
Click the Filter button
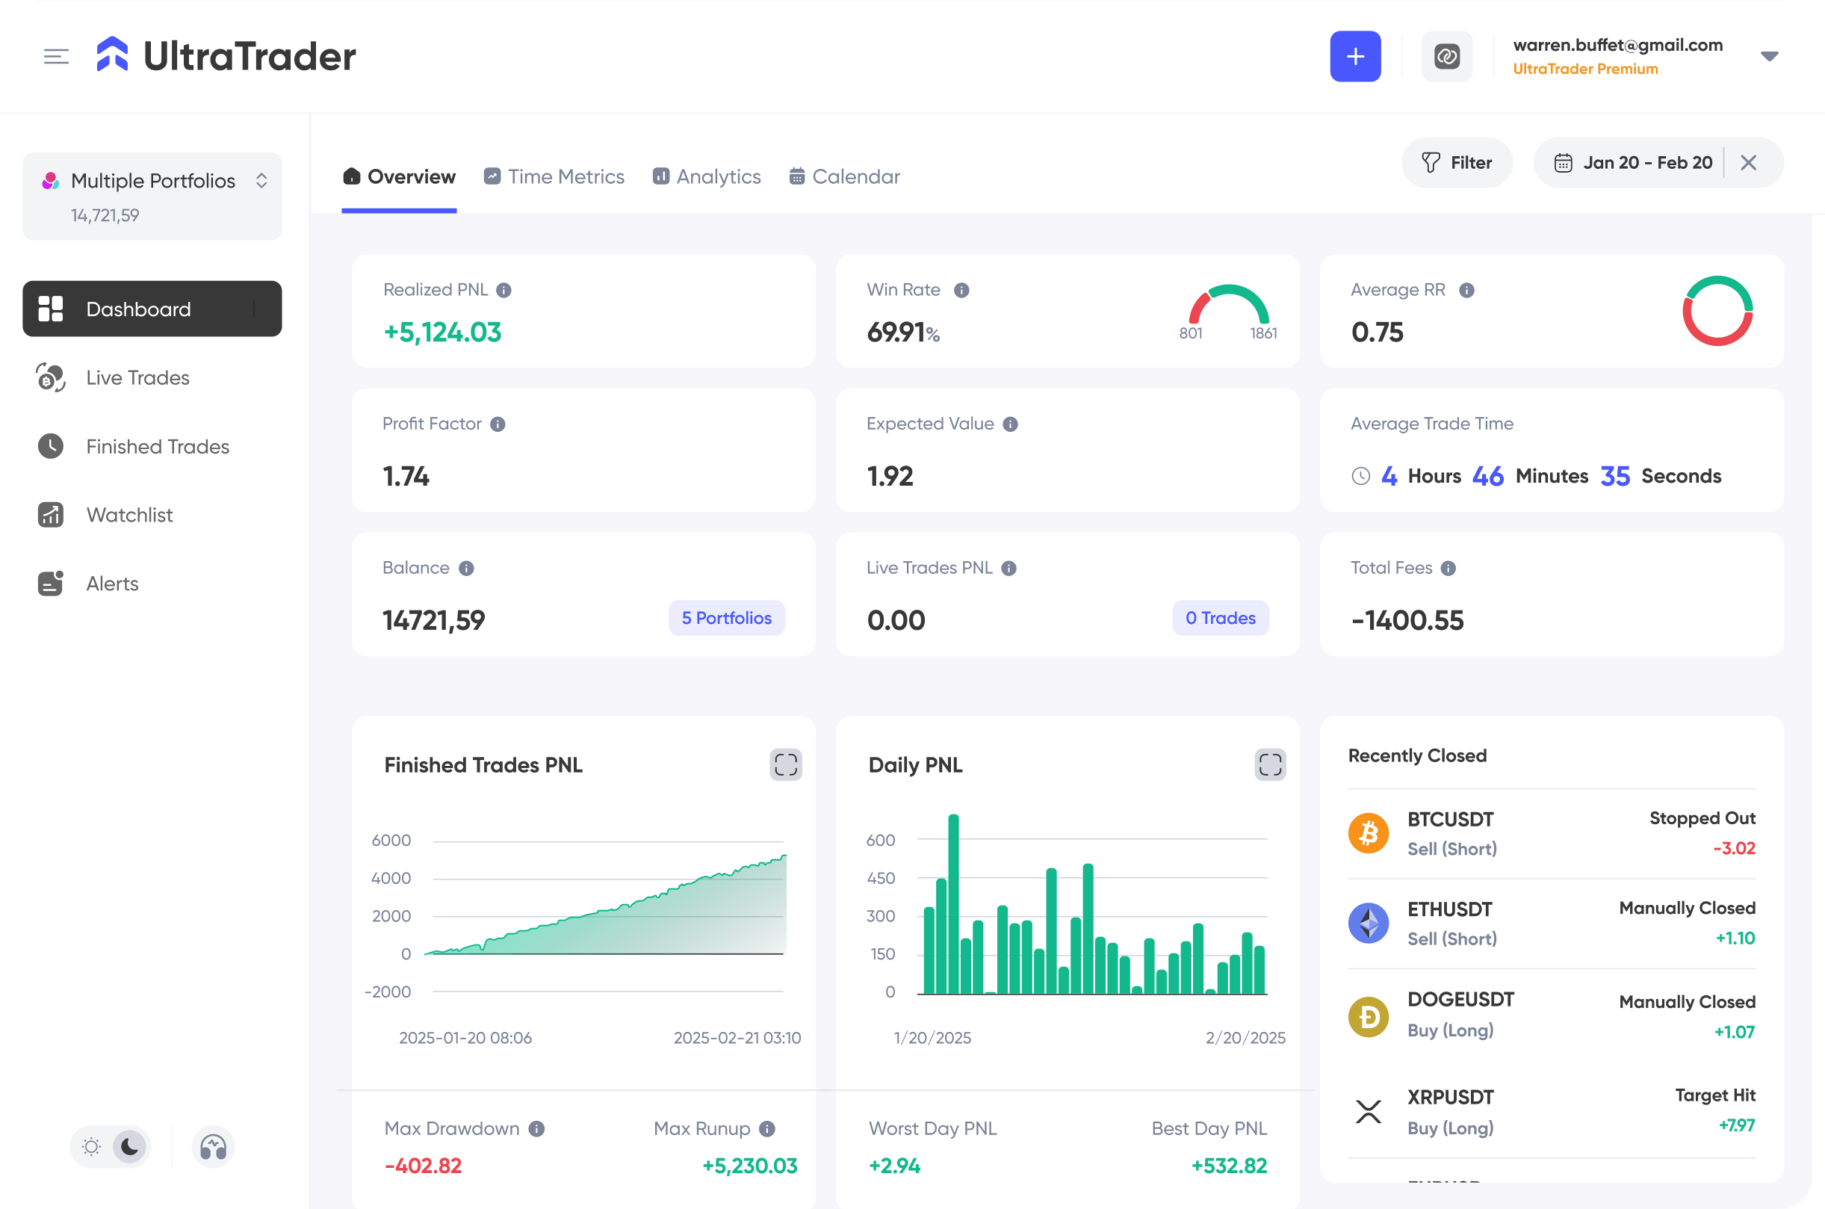[x=1457, y=163]
